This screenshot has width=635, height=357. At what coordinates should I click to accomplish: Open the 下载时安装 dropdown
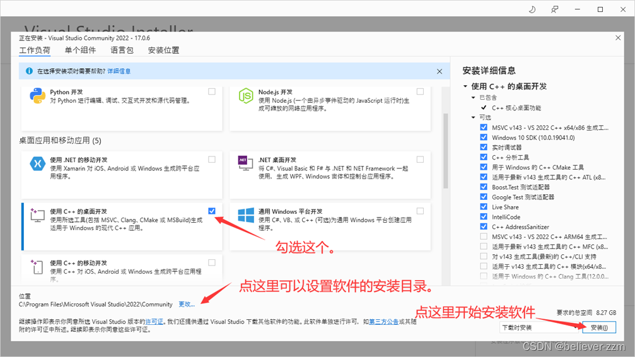coord(539,327)
